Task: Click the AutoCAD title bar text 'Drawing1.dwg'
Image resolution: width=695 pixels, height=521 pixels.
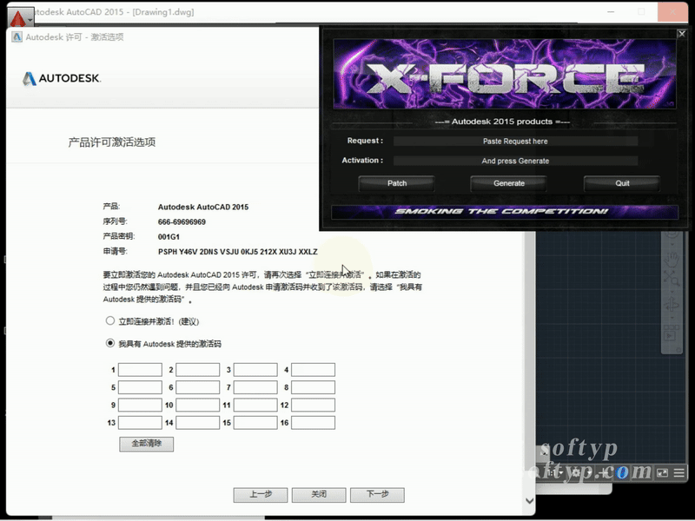Action: [x=163, y=12]
